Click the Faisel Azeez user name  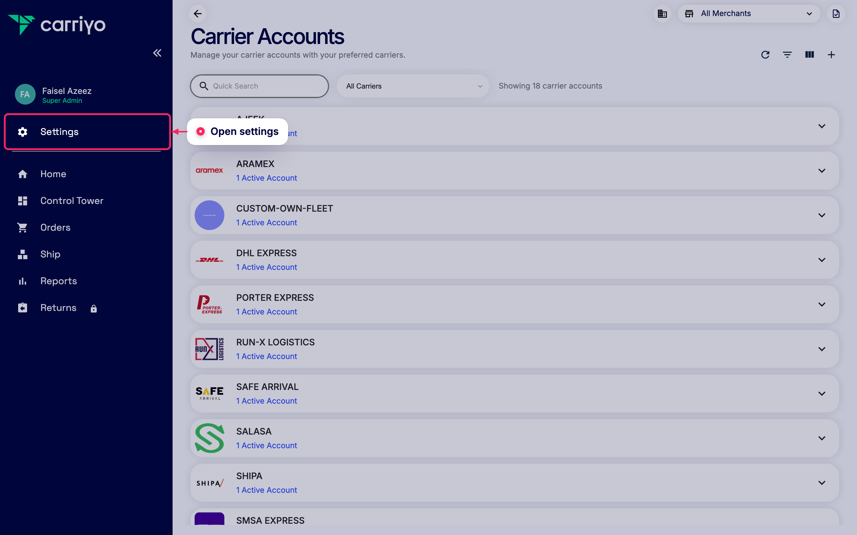click(x=67, y=91)
